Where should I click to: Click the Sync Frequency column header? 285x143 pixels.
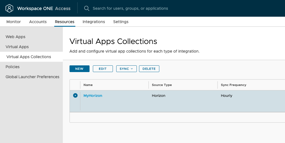(x=233, y=85)
